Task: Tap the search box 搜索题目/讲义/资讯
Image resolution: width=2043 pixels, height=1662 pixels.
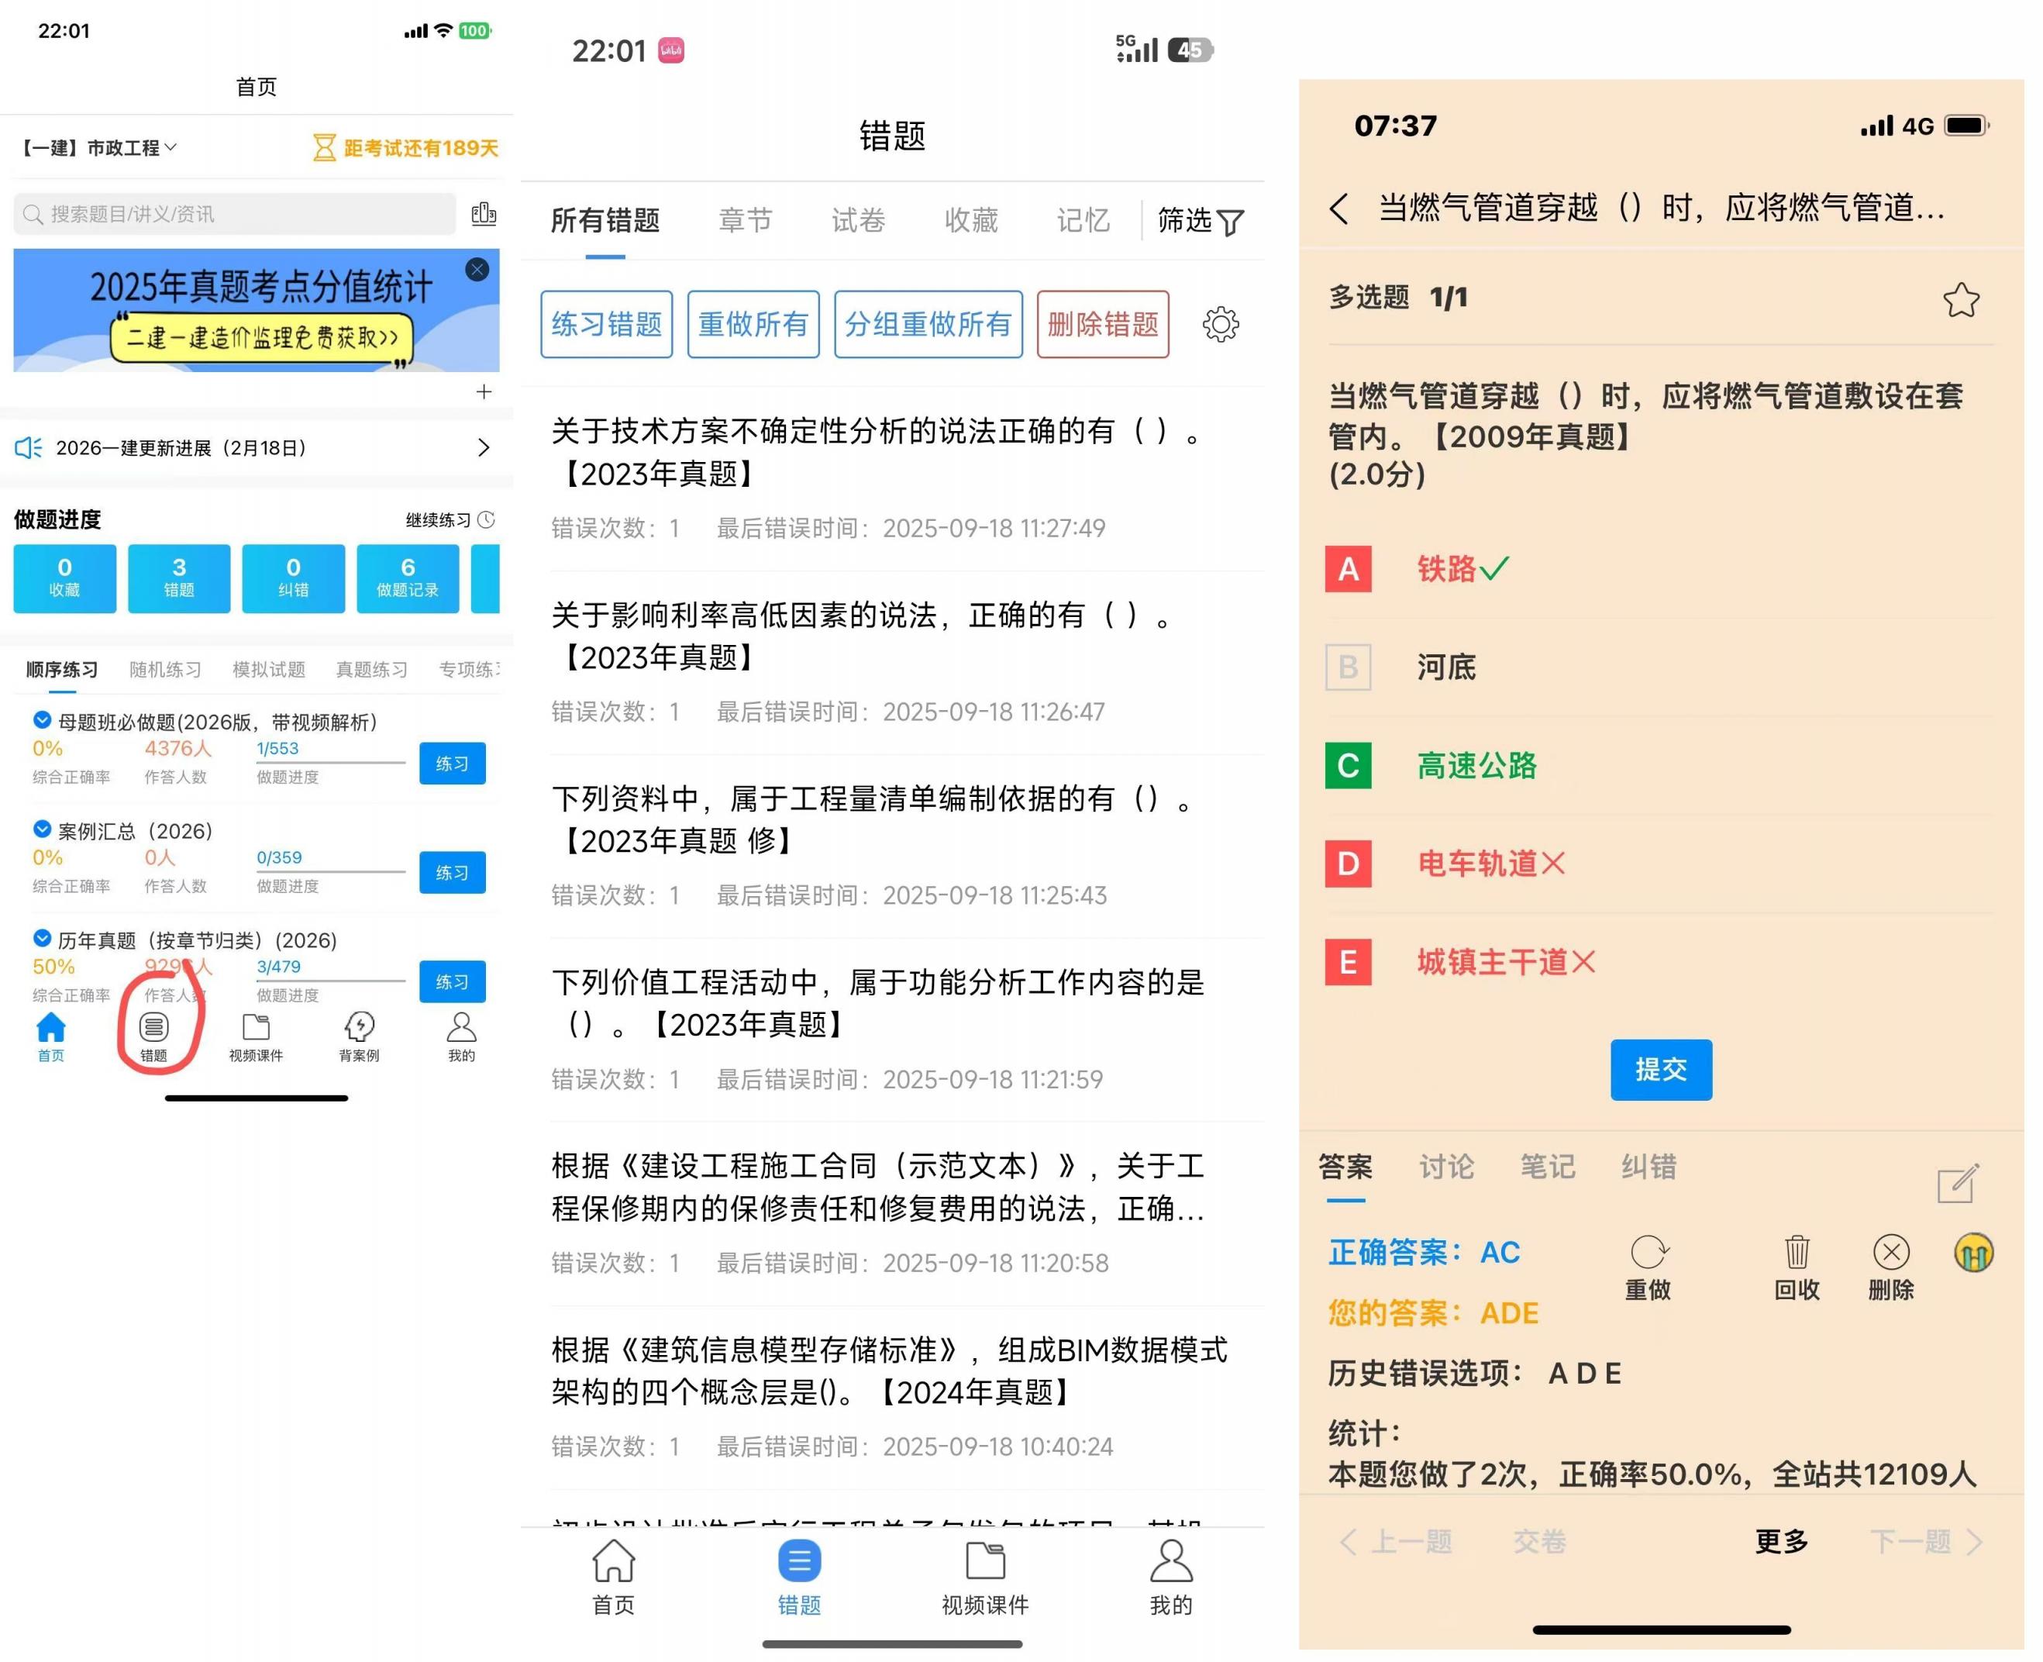Action: 235,215
